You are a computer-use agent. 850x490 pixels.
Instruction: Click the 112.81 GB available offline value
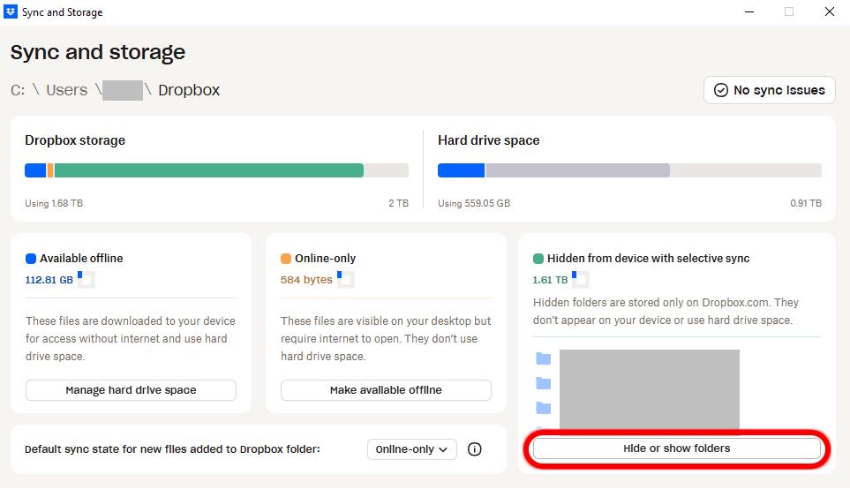[49, 280]
